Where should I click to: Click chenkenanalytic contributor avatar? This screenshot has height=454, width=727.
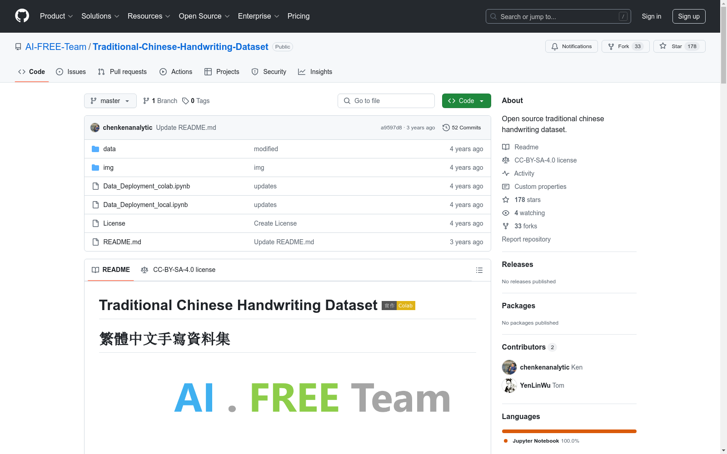[509, 367]
